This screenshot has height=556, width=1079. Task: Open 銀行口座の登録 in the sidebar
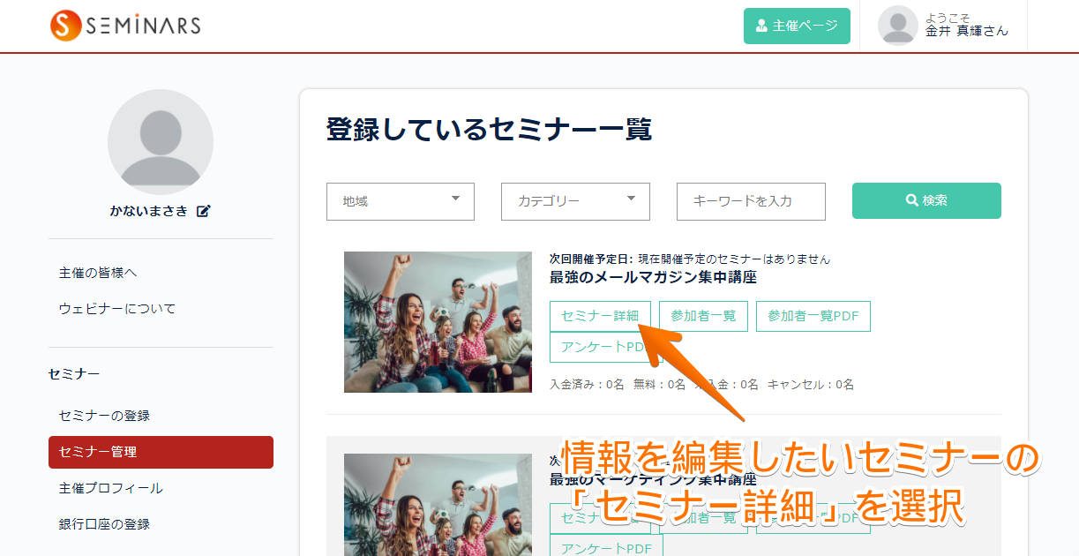104,524
